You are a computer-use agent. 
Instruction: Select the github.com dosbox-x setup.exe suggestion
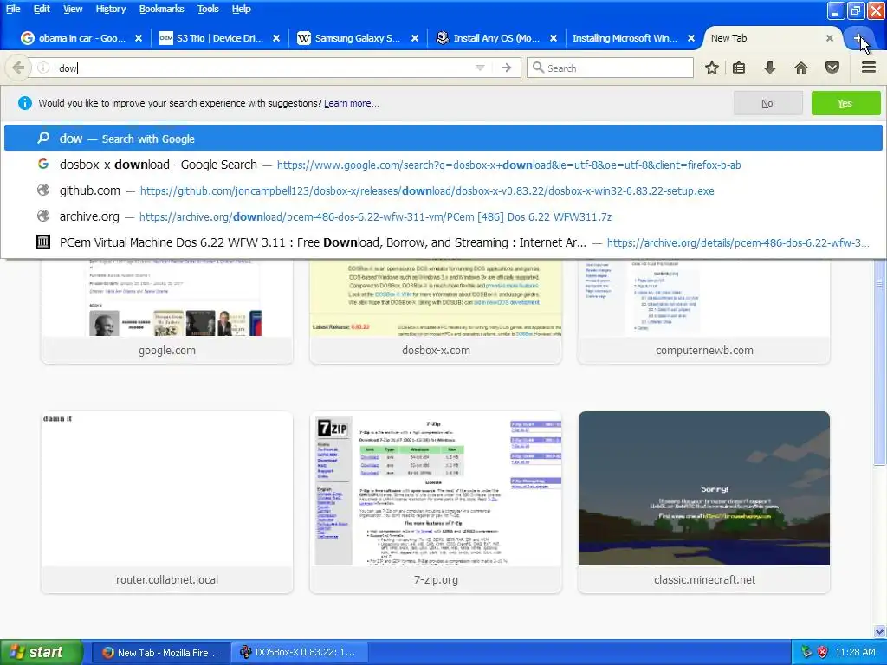pos(443,190)
